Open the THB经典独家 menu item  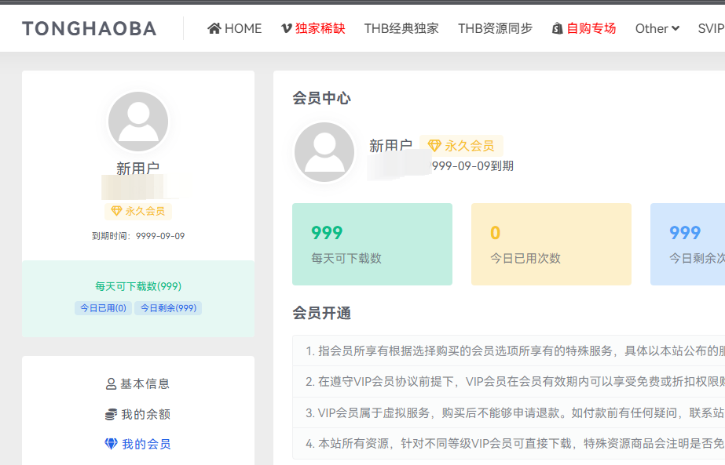point(401,29)
